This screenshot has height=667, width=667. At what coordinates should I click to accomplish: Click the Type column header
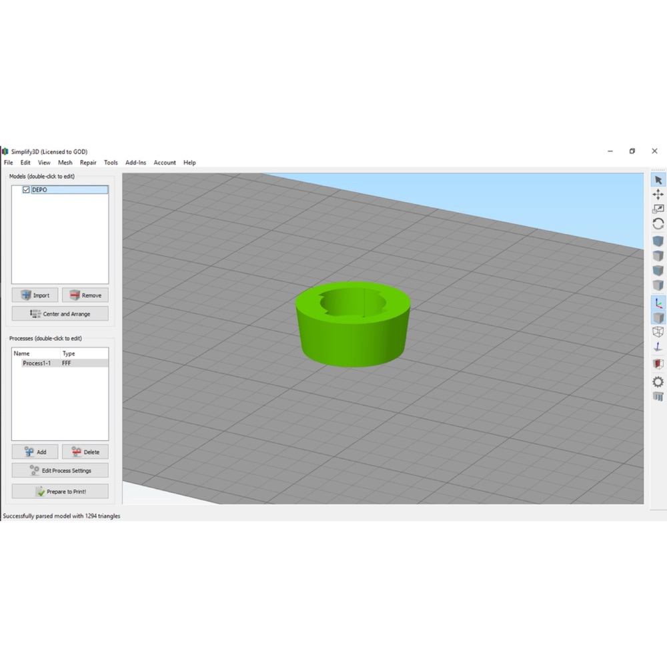point(84,354)
